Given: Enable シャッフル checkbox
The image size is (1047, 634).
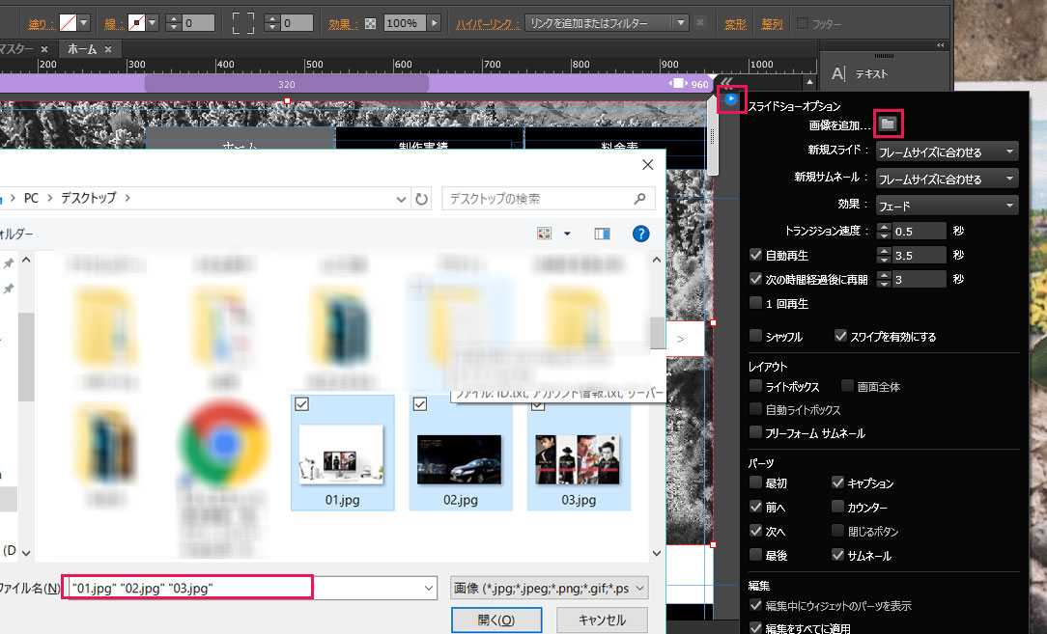Looking at the screenshot, I should click(x=756, y=336).
